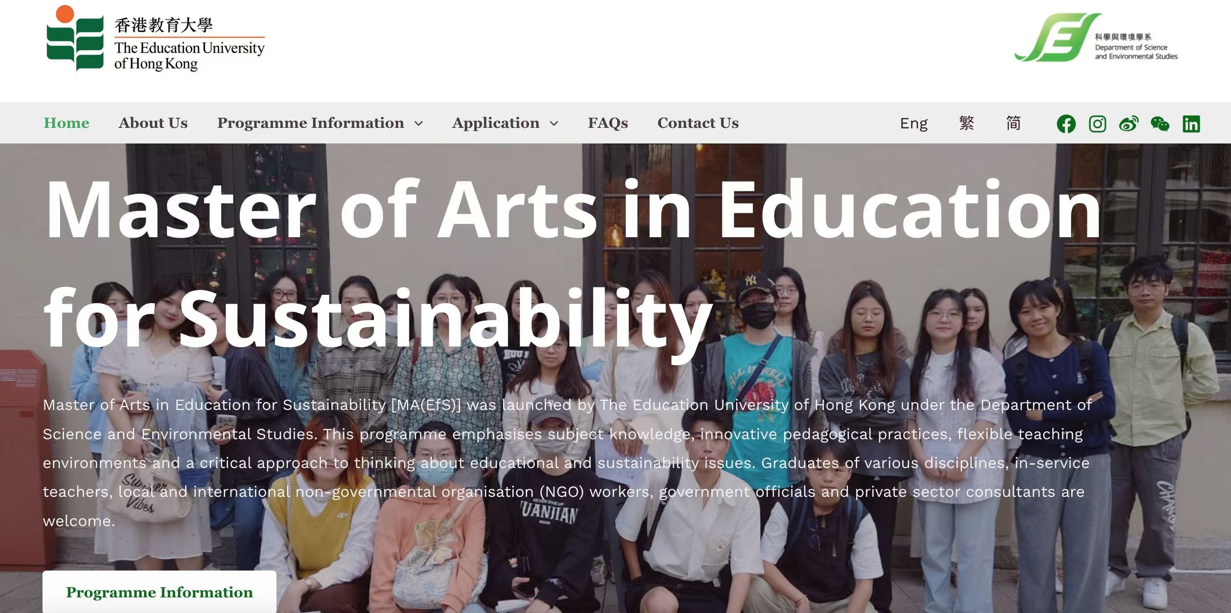Expand the Application menu chevron
The width and height of the screenshot is (1231, 613).
tap(554, 123)
